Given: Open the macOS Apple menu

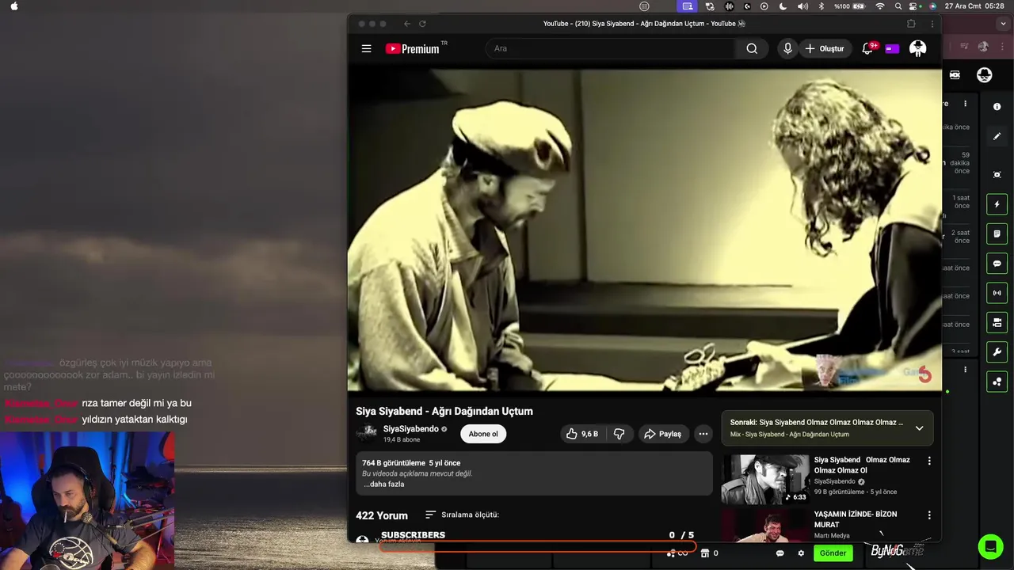Looking at the screenshot, I should click(x=14, y=6).
